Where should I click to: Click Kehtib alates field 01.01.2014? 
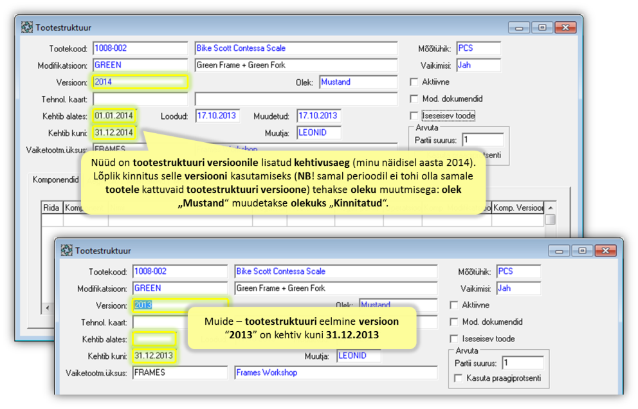point(114,116)
